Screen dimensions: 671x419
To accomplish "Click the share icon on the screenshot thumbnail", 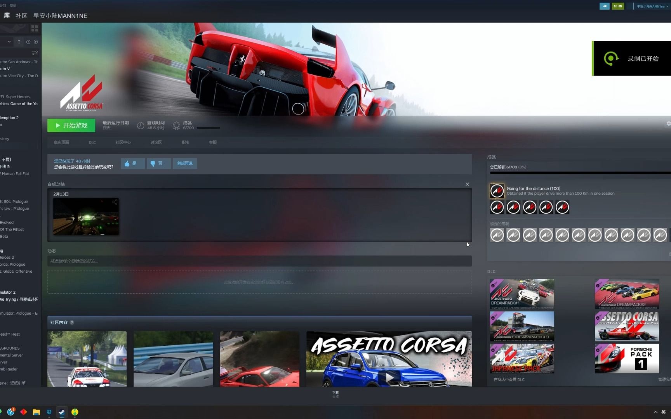I will (115, 202).
